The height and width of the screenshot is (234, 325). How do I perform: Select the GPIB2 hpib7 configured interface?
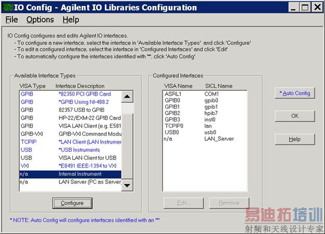pyautogui.click(x=205, y=113)
